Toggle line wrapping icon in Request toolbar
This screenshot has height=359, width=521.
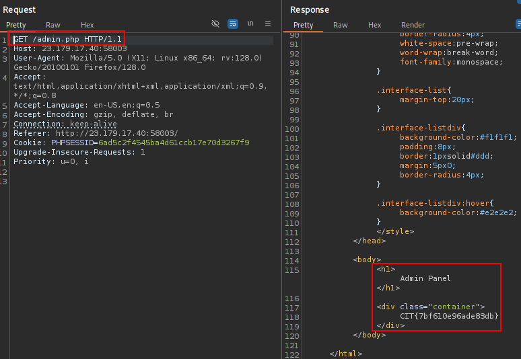[233, 24]
